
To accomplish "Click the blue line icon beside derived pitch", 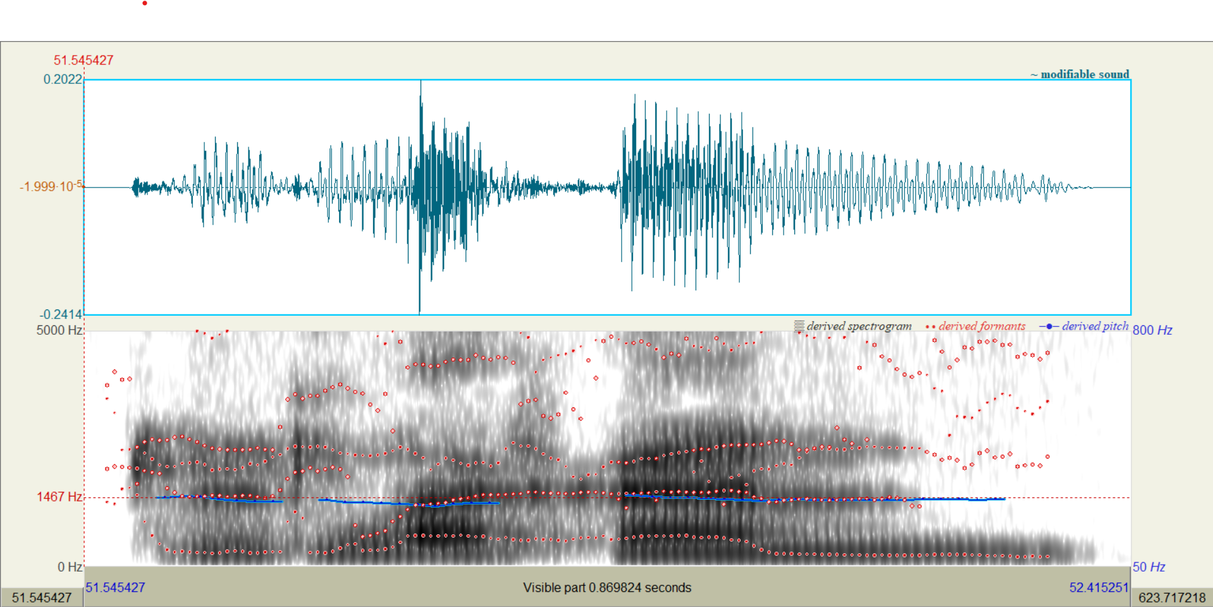I will 1049,327.
